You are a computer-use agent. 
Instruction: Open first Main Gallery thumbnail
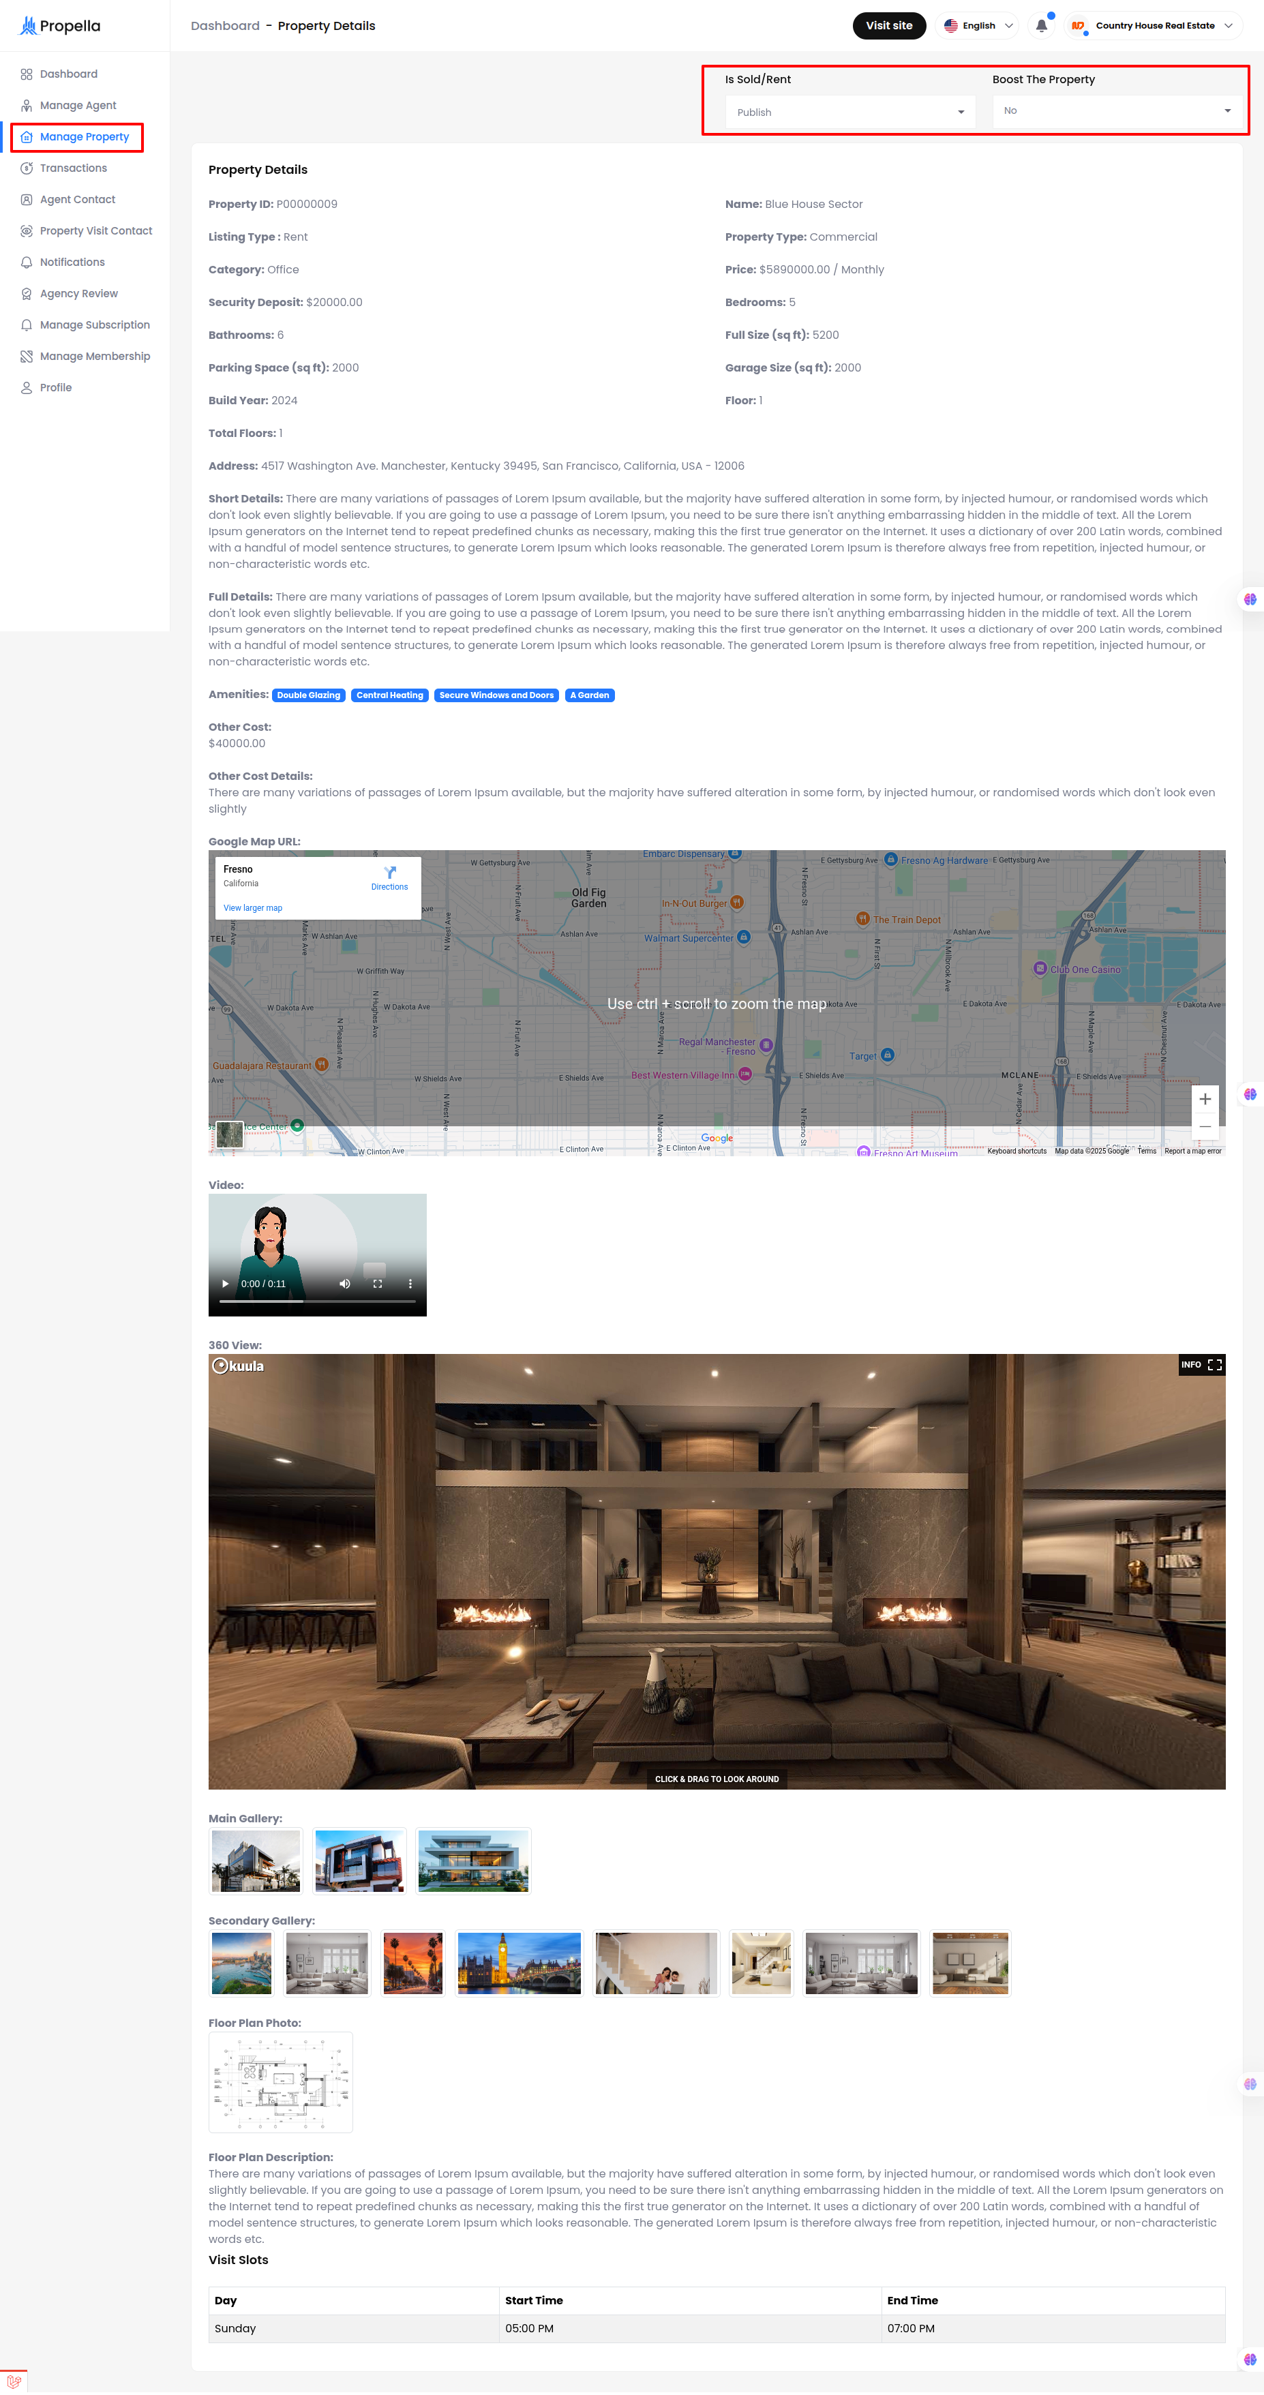click(x=256, y=1861)
